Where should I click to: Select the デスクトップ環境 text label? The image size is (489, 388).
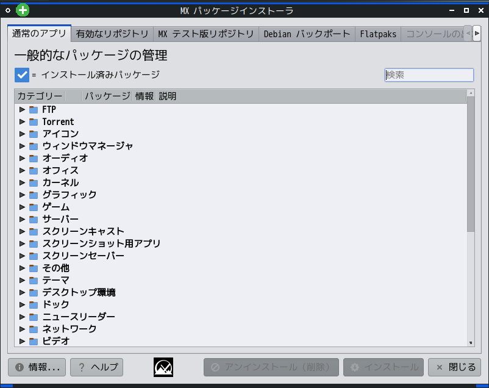click(x=79, y=292)
